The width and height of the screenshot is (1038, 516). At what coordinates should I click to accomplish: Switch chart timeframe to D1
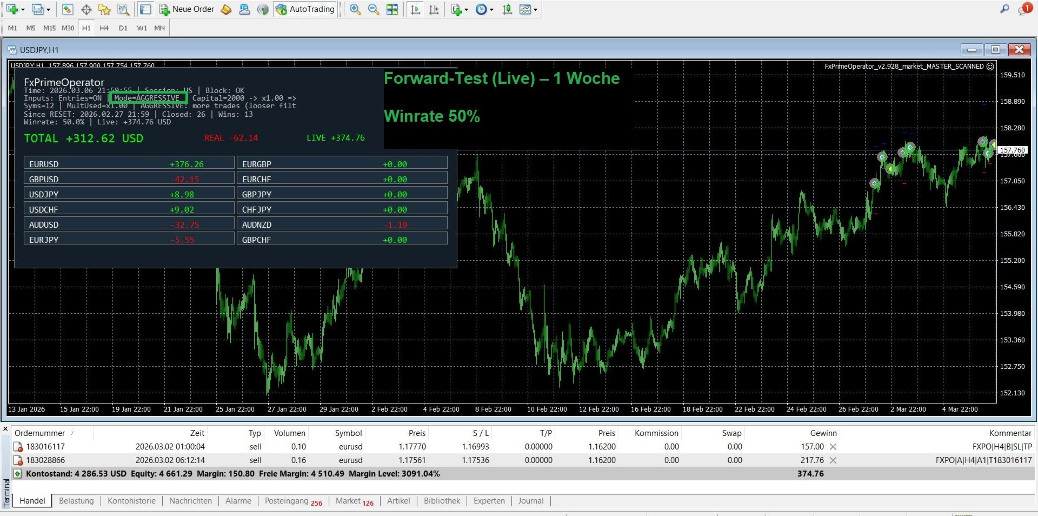click(x=123, y=28)
